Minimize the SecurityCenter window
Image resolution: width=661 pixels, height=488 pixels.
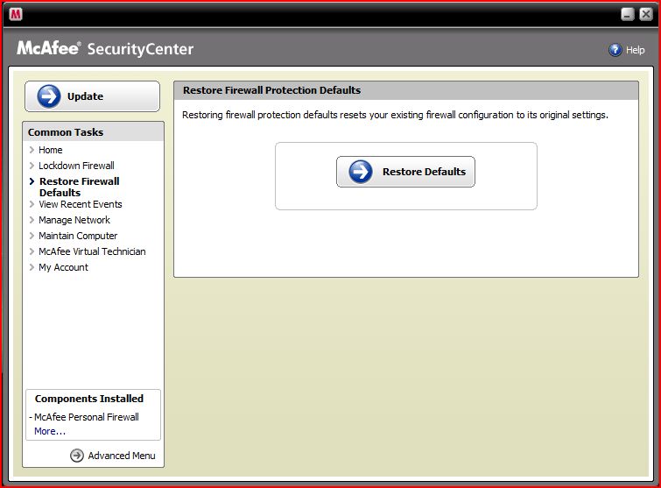pos(628,14)
